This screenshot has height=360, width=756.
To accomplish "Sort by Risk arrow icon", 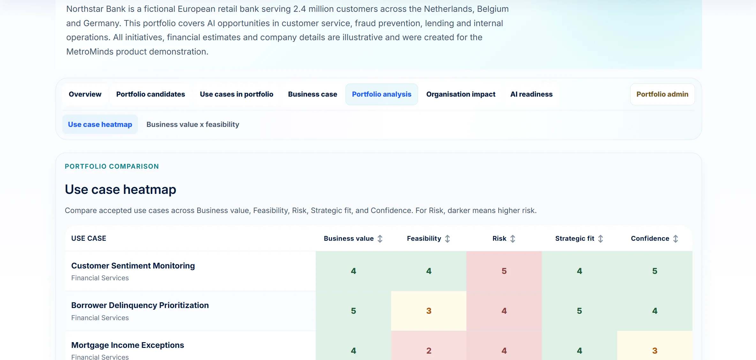I will (x=512, y=239).
